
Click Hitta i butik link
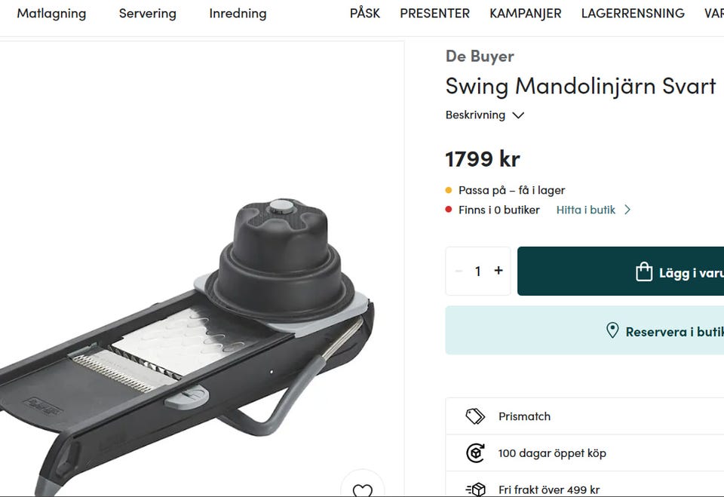pyautogui.click(x=585, y=210)
